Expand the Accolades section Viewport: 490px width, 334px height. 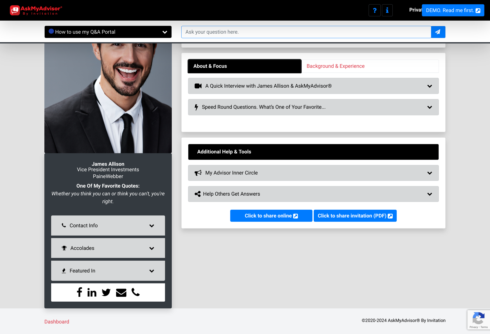click(108, 248)
